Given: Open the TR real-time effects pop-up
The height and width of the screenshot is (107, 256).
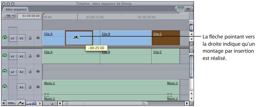Looking at the screenshot, I should click(x=9, y=16).
